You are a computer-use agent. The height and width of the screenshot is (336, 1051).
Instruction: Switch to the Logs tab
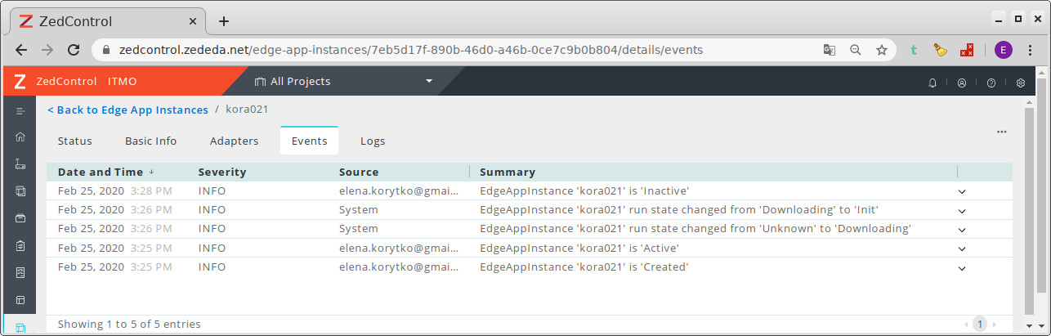[373, 141]
